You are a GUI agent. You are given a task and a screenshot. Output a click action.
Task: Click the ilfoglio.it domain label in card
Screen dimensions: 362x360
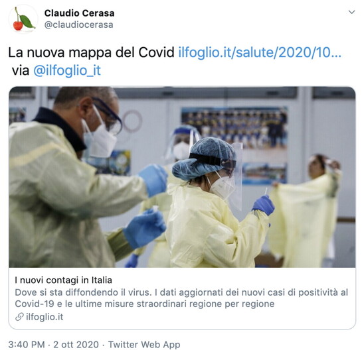(45, 317)
